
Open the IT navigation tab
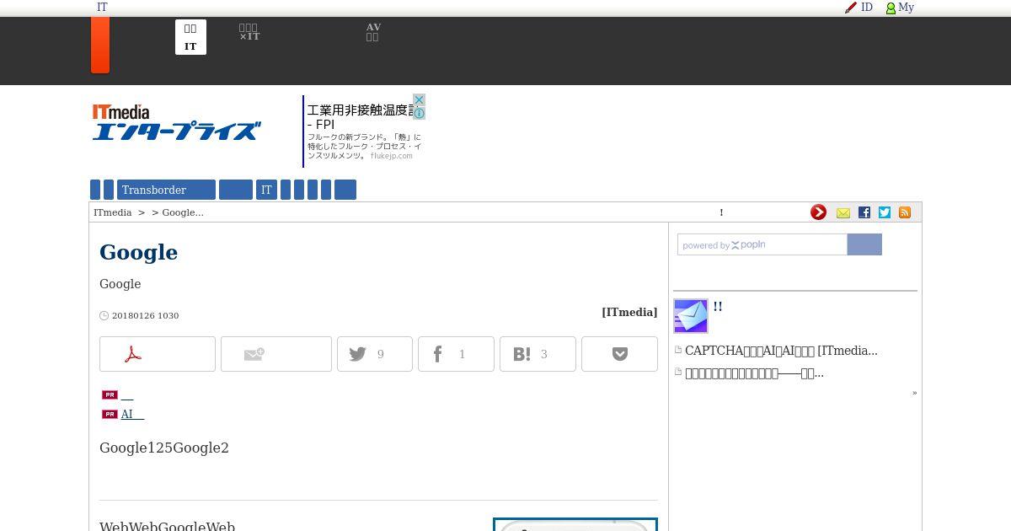266,190
